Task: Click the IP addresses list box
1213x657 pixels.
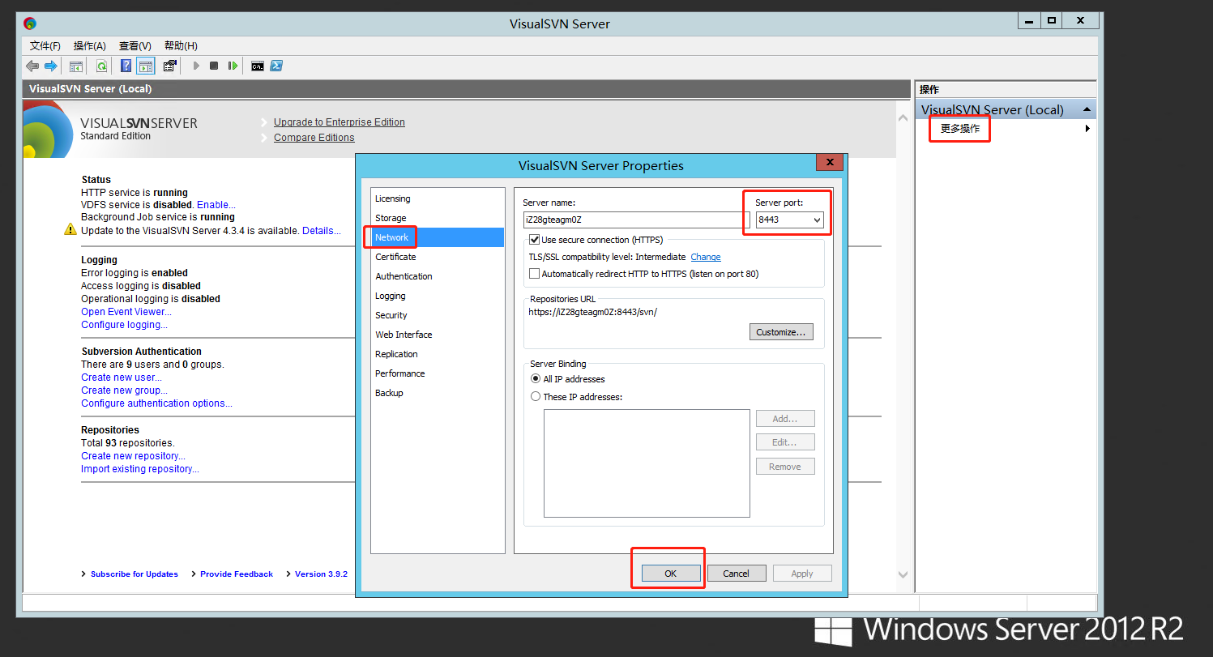Action: [x=647, y=463]
